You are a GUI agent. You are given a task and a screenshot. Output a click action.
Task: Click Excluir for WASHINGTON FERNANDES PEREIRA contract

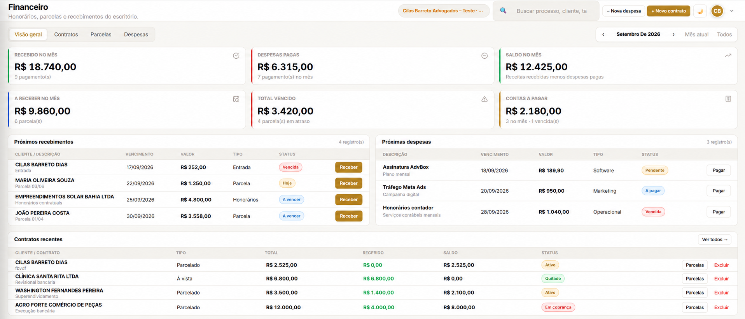(721, 293)
